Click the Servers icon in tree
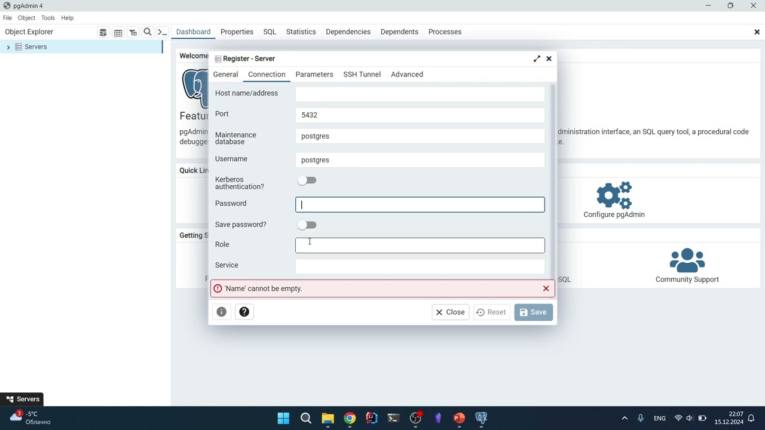765x430 pixels. pos(19,47)
